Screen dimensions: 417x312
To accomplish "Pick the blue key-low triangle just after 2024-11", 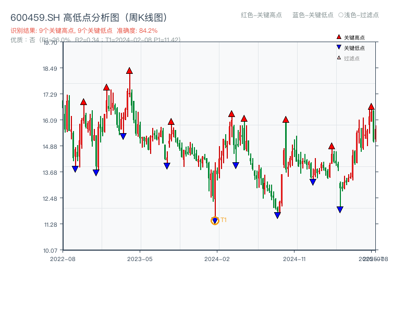I will tap(313, 182).
